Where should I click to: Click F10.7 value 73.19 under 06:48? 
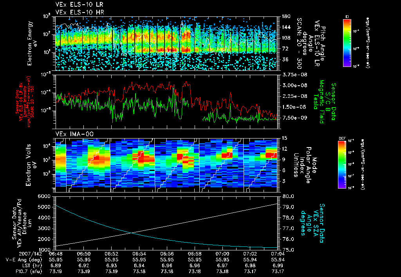pos(56,272)
